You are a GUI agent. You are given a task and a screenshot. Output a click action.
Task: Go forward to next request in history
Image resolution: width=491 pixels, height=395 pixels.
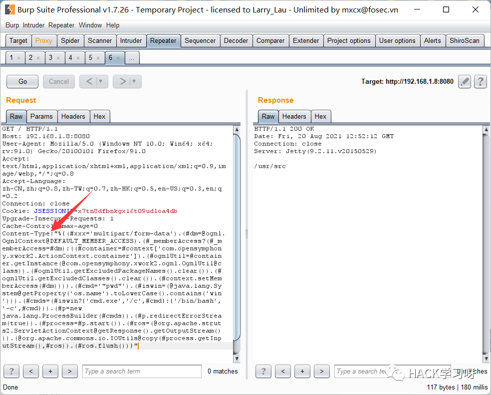[x=123, y=82]
